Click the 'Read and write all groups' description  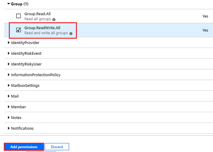click(x=46, y=33)
